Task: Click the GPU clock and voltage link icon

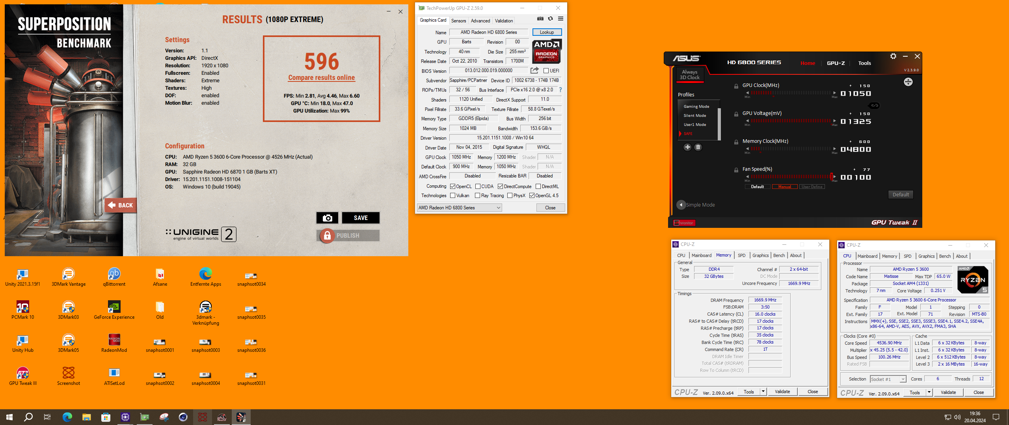Action: (x=874, y=105)
